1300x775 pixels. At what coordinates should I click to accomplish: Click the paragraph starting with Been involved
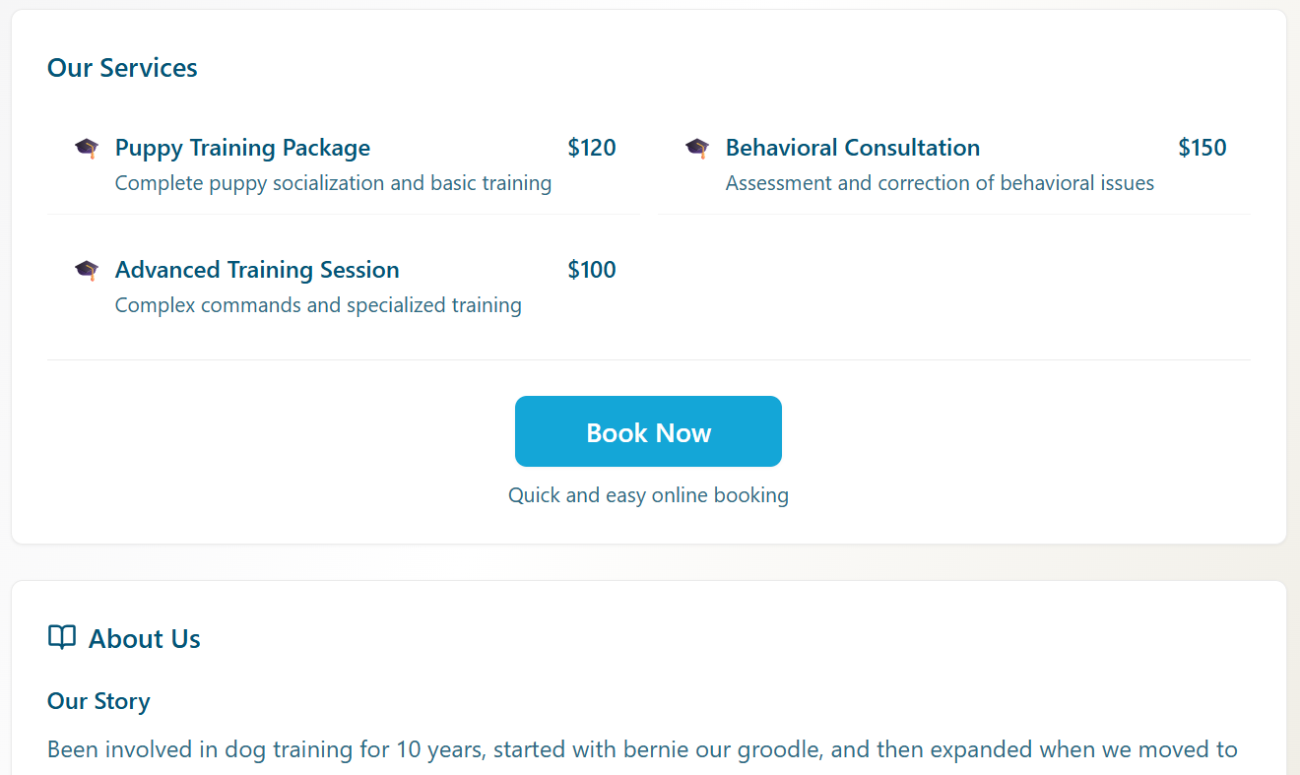click(x=642, y=749)
